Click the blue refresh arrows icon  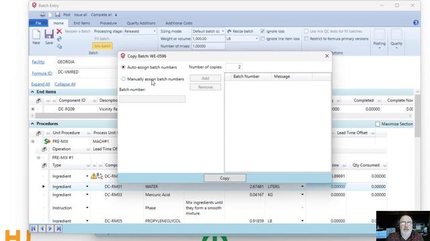pyautogui.click(x=59, y=39)
